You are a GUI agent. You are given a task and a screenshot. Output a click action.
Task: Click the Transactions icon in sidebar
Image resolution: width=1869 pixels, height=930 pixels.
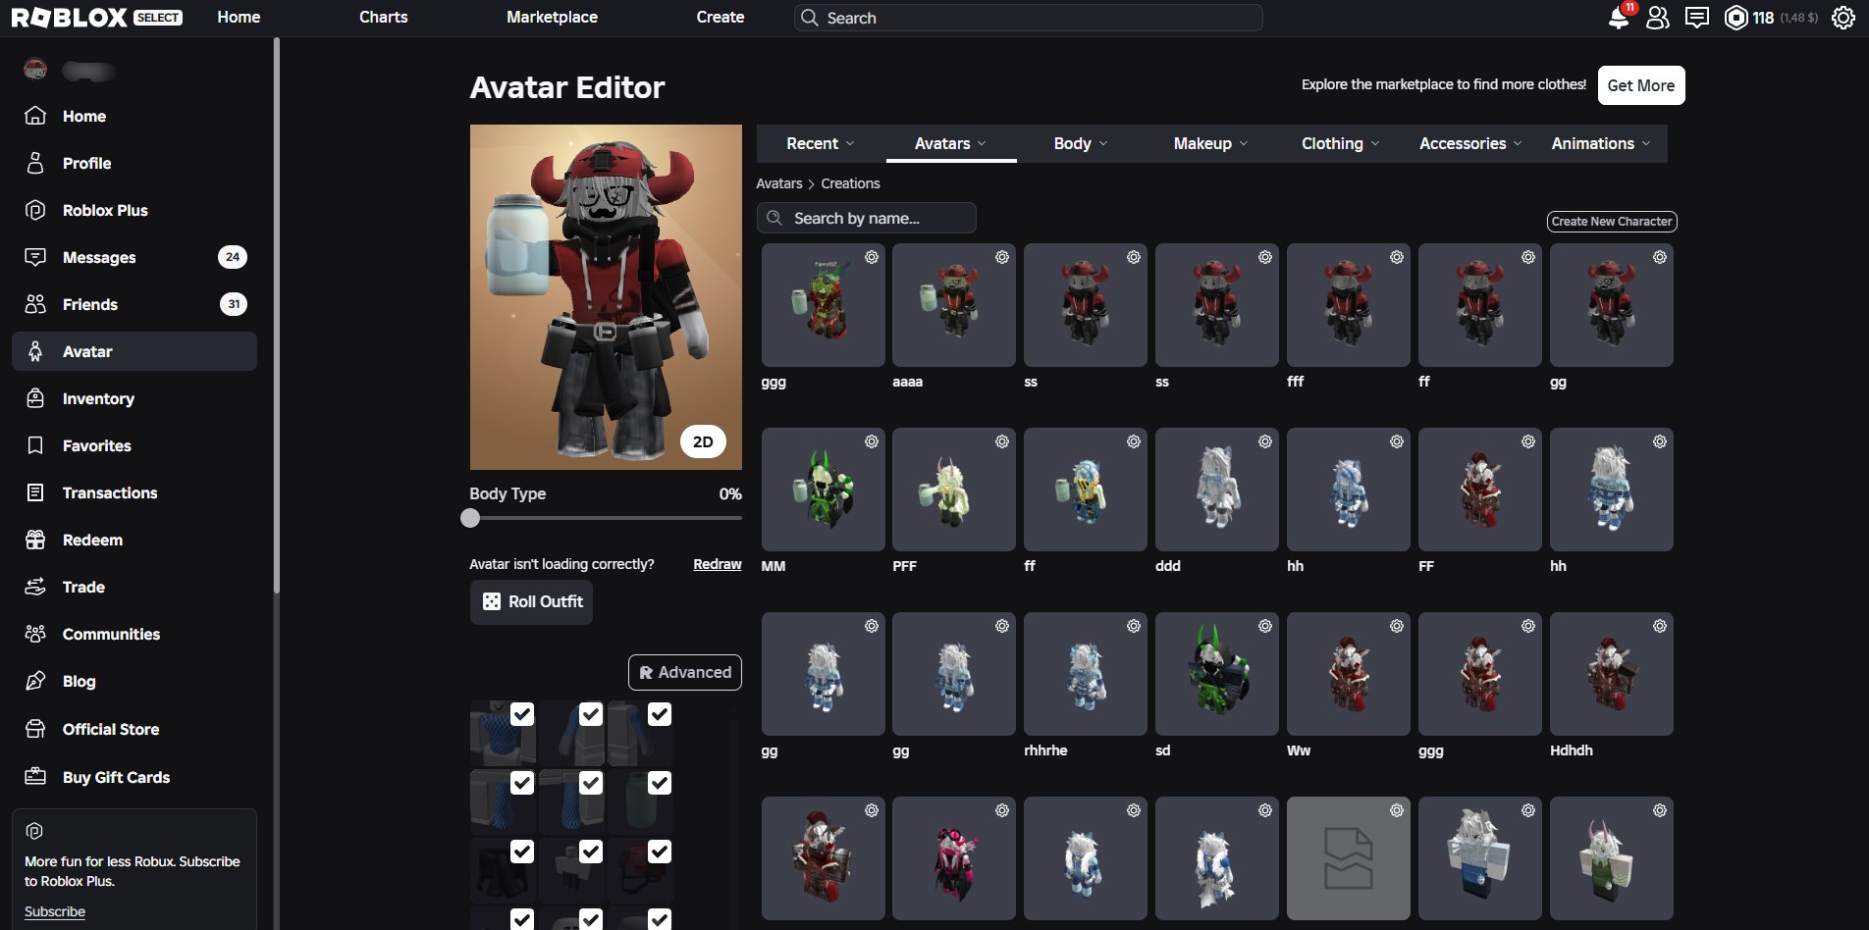35,492
